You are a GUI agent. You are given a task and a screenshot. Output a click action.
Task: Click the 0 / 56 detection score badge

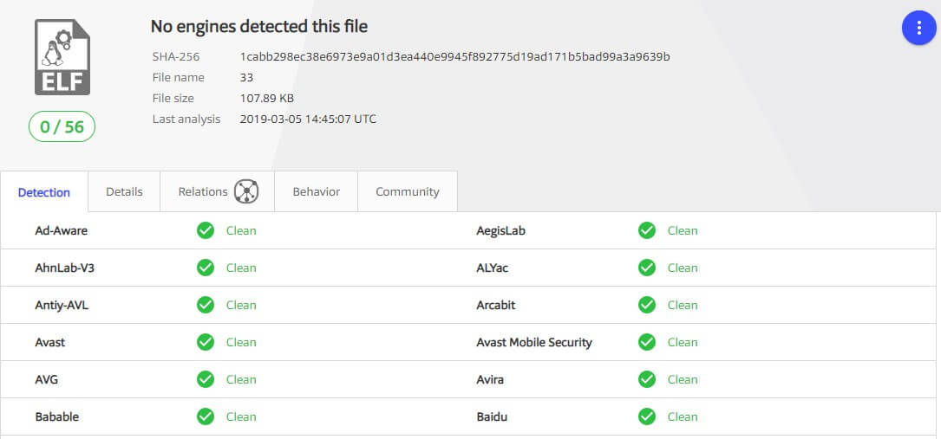tap(62, 127)
